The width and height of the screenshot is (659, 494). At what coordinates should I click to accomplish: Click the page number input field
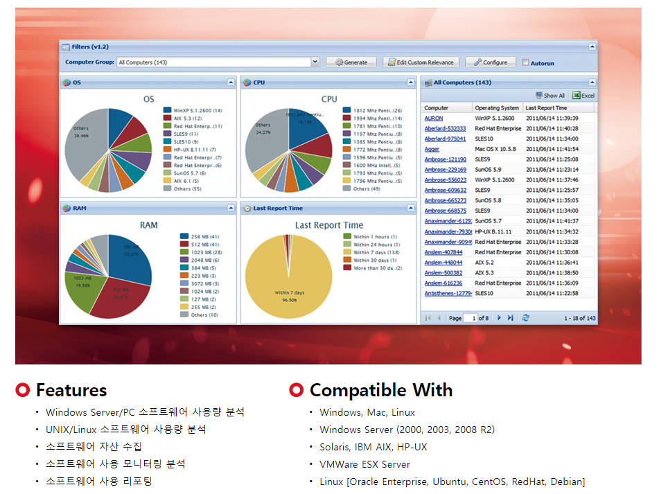[x=470, y=318]
